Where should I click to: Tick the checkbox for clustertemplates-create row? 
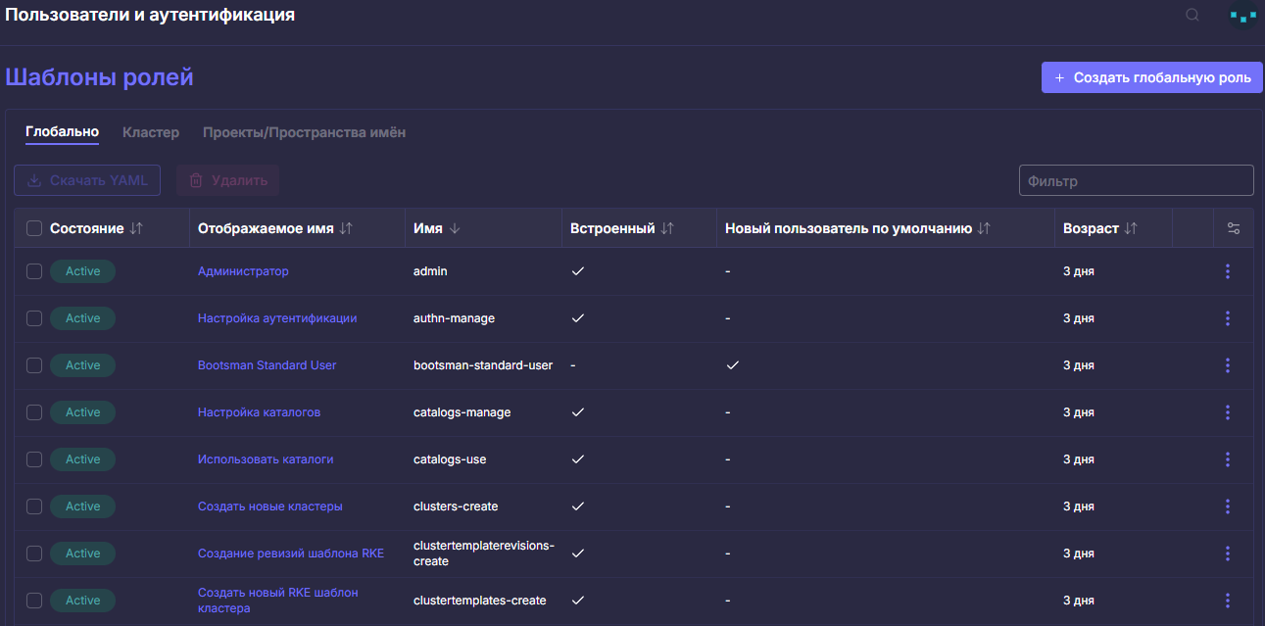click(x=34, y=601)
